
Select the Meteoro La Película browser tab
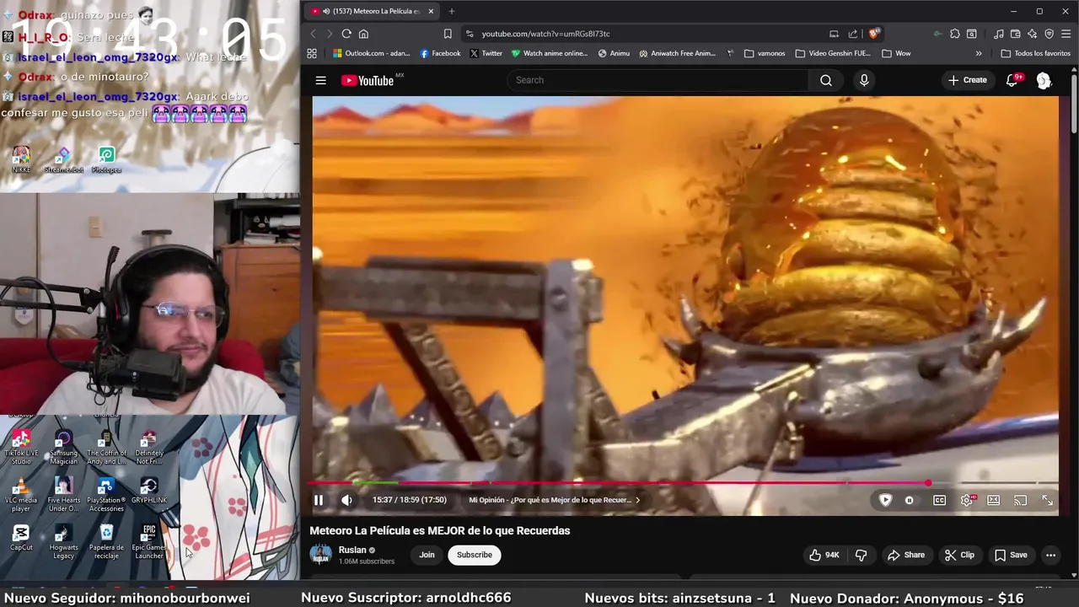tap(371, 11)
